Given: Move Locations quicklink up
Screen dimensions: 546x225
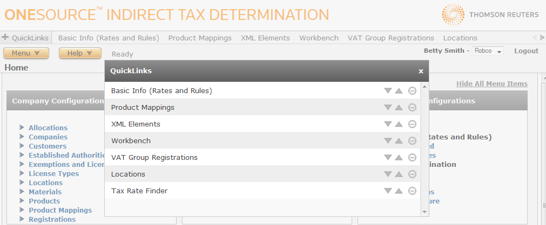Looking at the screenshot, I should pyautogui.click(x=399, y=174).
